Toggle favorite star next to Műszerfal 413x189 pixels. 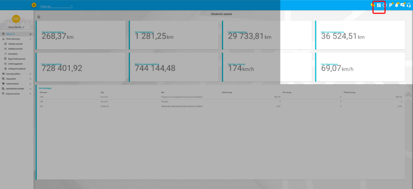click(30, 34)
